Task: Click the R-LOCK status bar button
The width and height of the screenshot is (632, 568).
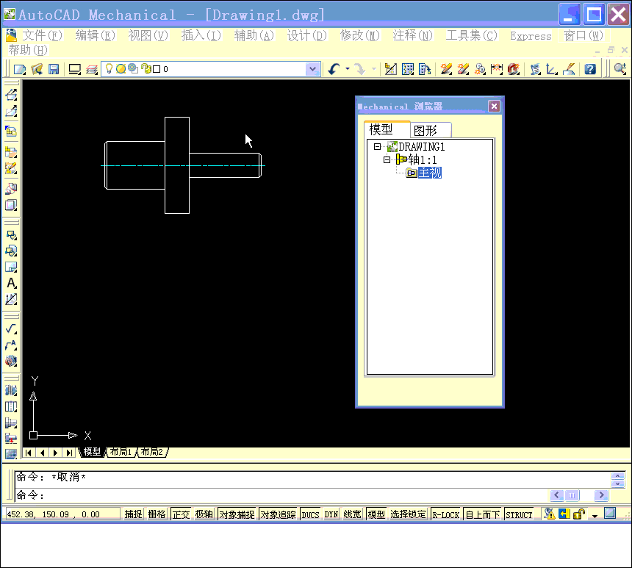Action: tap(446, 514)
